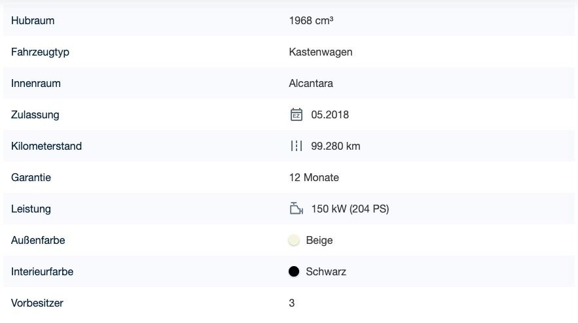Click the 150 kW (204 PS) text

click(350, 209)
